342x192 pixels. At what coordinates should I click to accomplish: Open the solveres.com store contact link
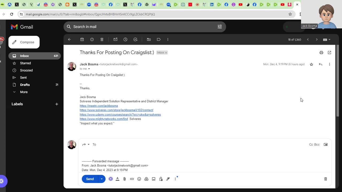116,110
